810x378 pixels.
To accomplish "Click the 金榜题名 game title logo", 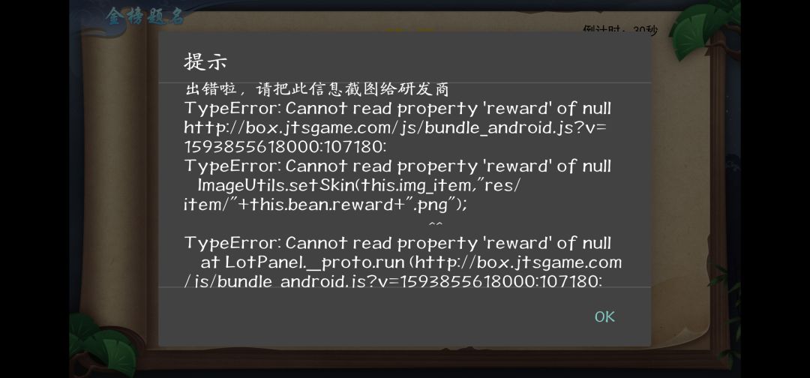I will pos(145,16).
